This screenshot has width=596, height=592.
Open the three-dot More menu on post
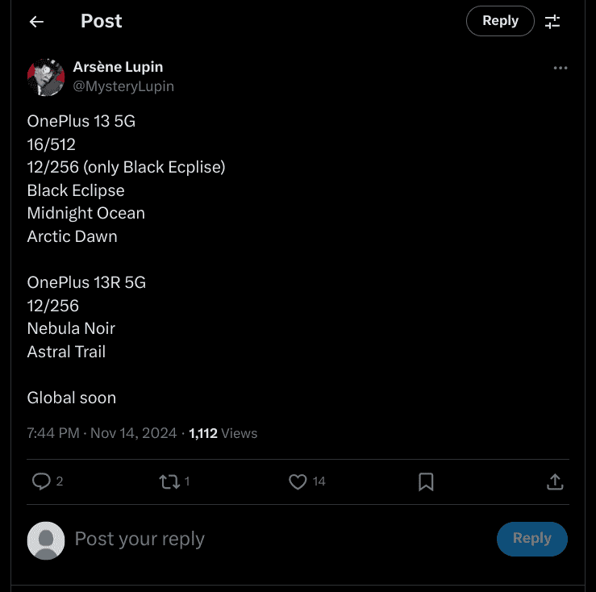click(x=561, y=69)
